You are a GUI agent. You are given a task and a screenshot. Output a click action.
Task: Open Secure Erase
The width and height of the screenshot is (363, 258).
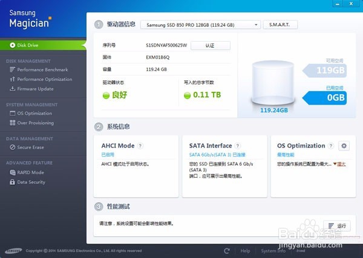(x=30, y=147)
